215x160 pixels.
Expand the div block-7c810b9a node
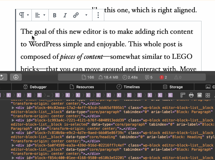(13, 133)
